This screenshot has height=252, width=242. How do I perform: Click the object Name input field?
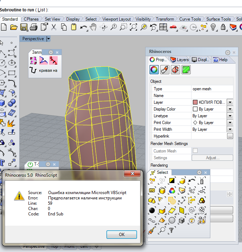(212, 96)
